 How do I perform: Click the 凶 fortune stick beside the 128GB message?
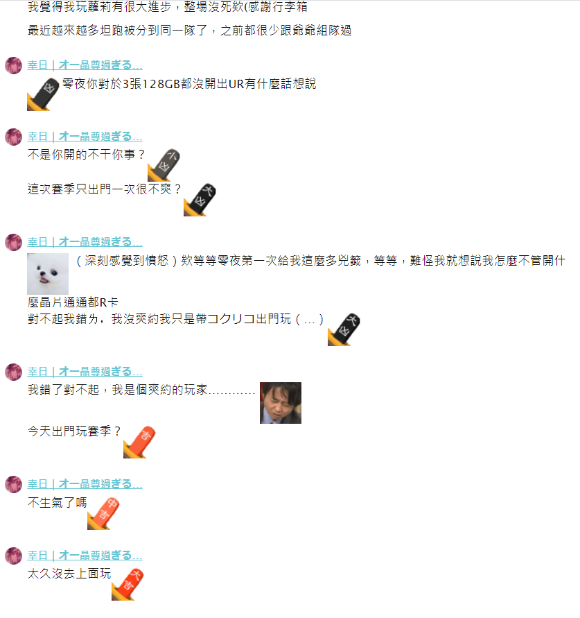click(43, 94)
